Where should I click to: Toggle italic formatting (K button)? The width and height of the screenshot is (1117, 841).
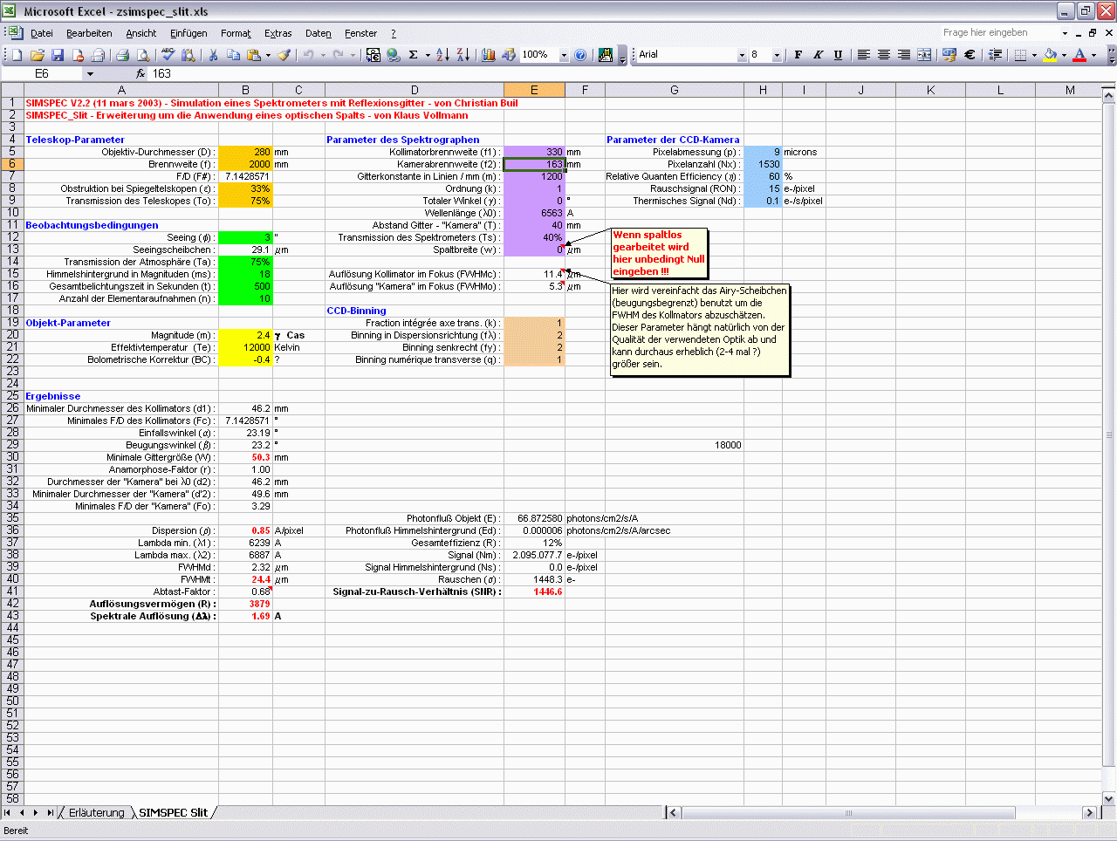point(818,55)
